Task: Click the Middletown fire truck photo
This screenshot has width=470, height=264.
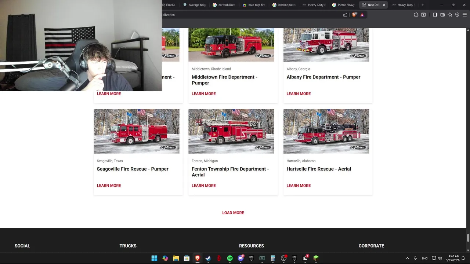Action: coord(231,45)
